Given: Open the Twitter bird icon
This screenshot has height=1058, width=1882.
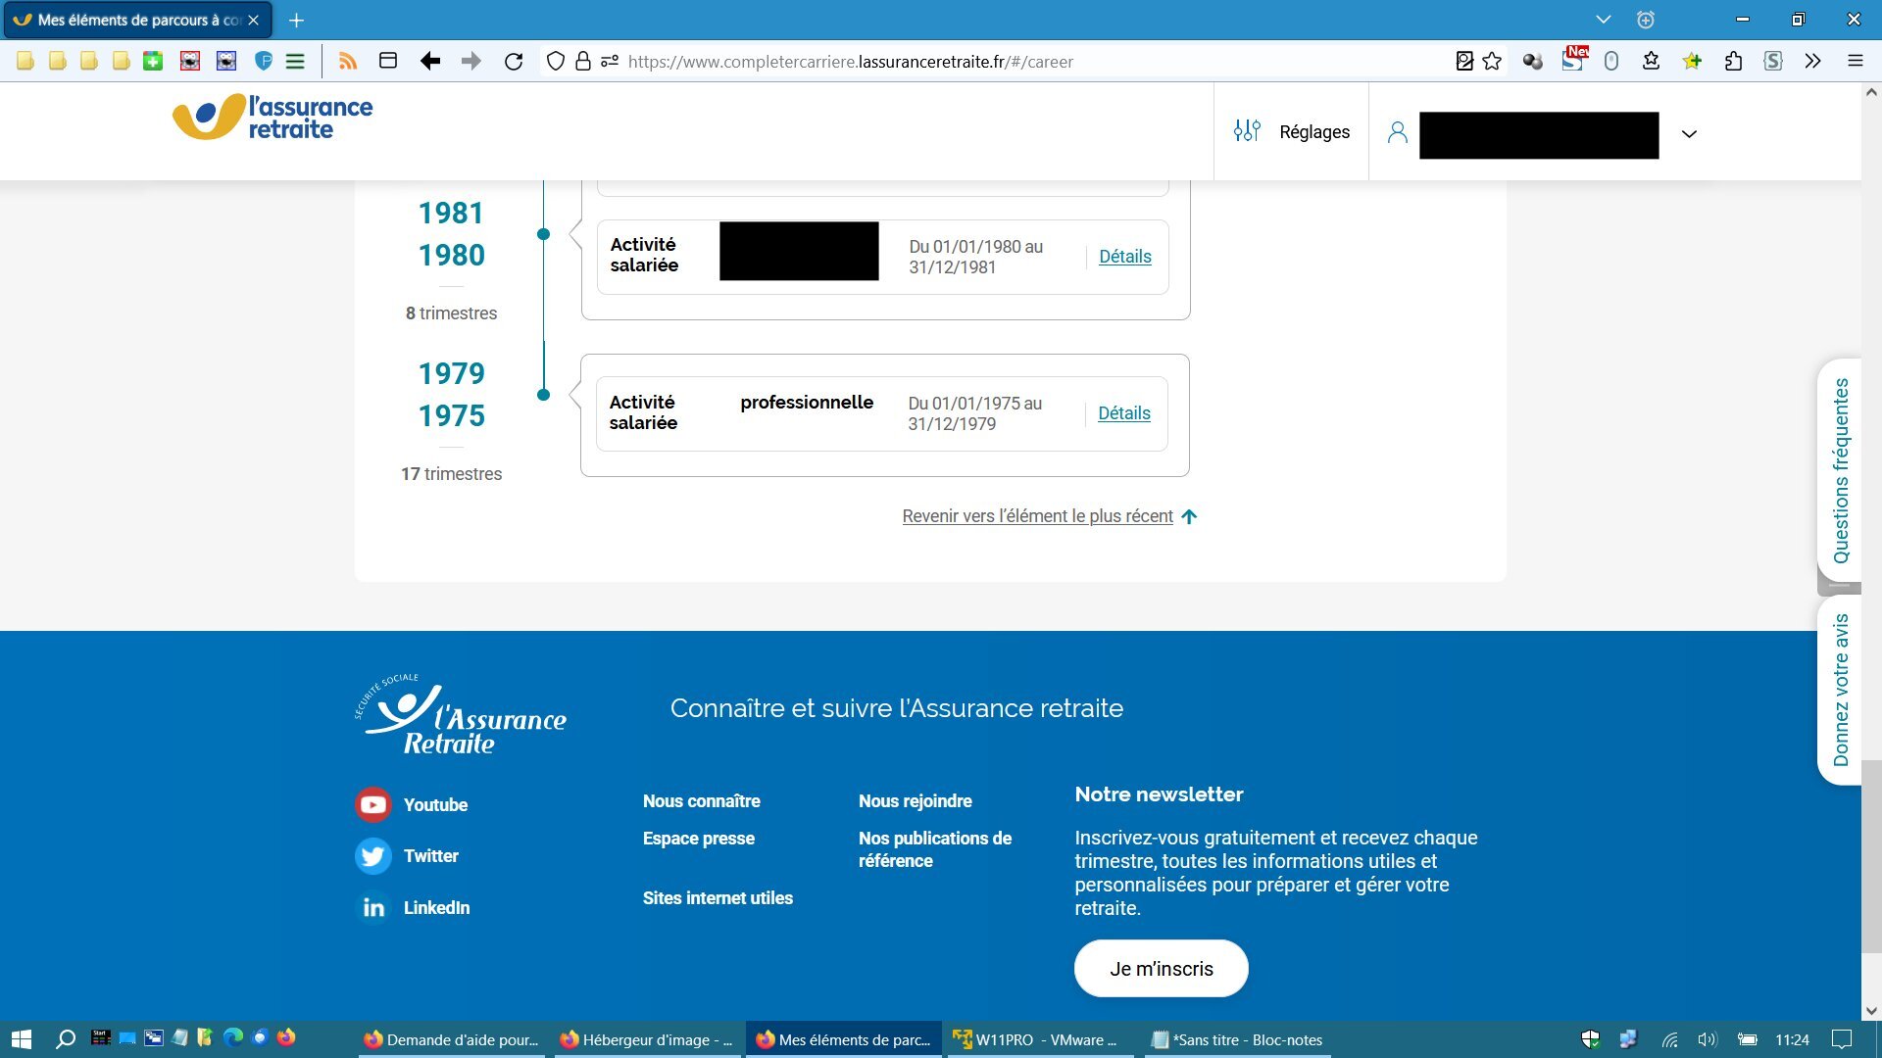Looking at the screenshot, I should pyautogui.click(x=372, y=856).
